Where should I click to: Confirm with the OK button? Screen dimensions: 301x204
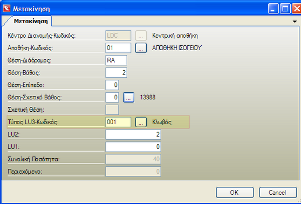pos(235,192)
